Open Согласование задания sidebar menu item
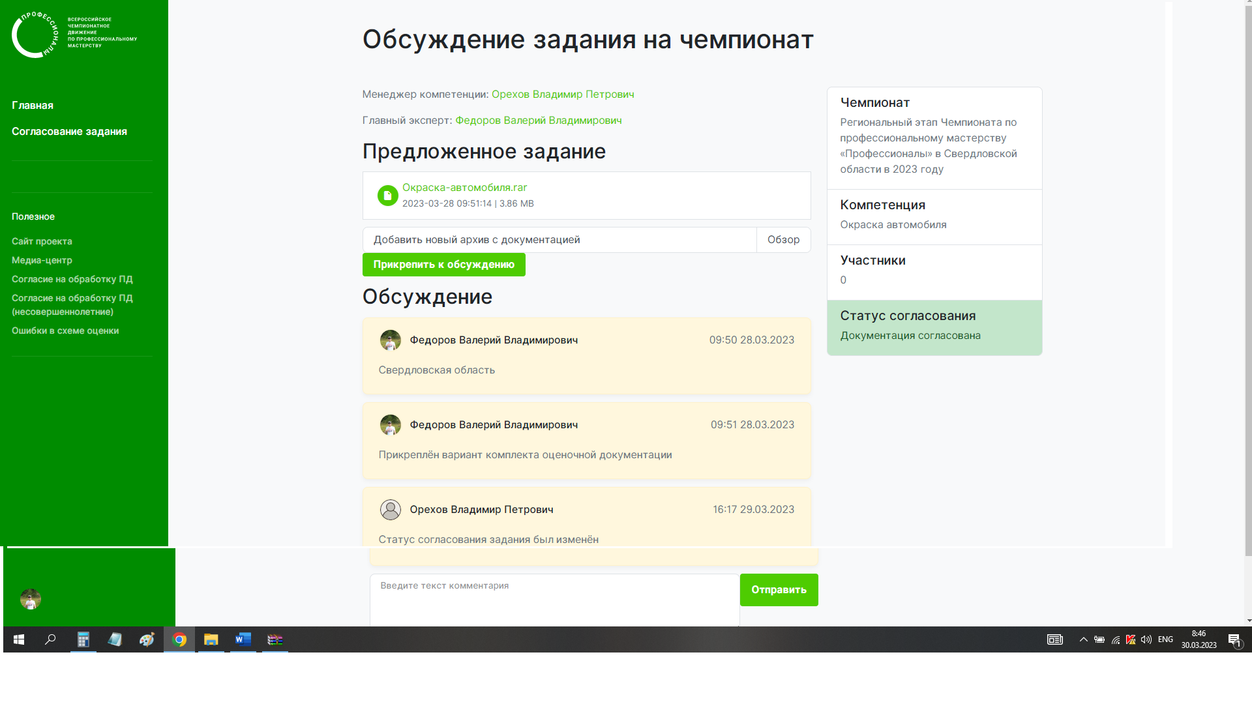The height and width of the screenshot is (704, 1252). tap(69, 132)
